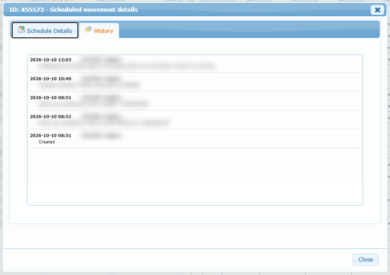This screenshot has width=390, height=275.
Task: Select the 2026-10-10 10:40 history entry
Action: click(x=195, y=82)
